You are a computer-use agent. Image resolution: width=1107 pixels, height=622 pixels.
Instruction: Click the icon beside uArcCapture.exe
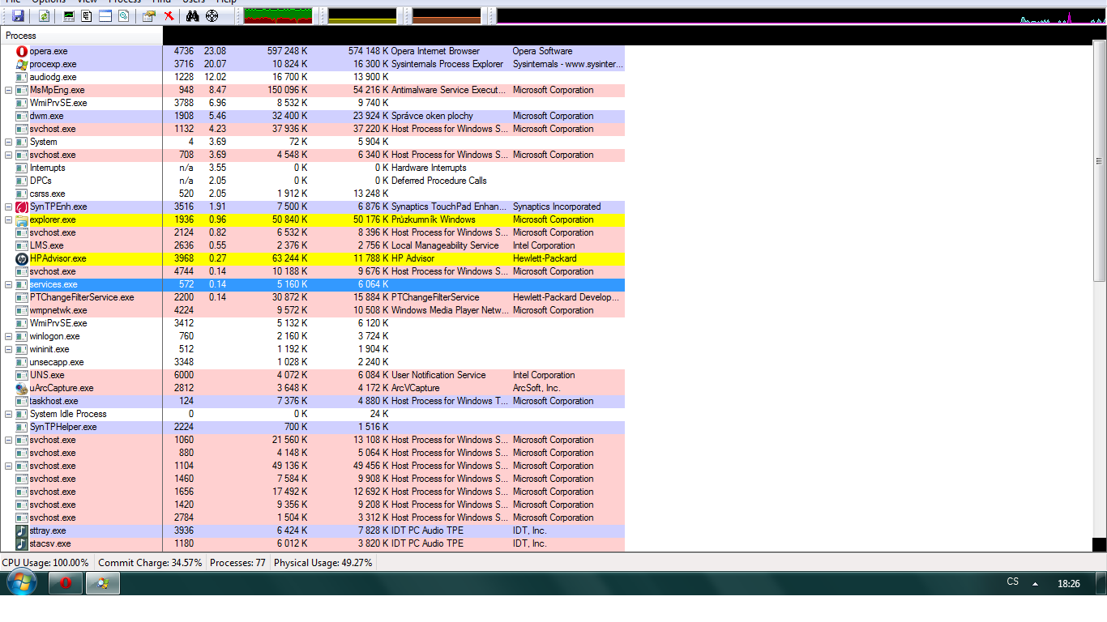[x=22, y=388]
